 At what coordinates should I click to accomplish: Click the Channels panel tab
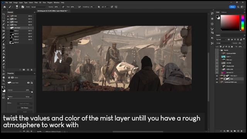[10, 12]
